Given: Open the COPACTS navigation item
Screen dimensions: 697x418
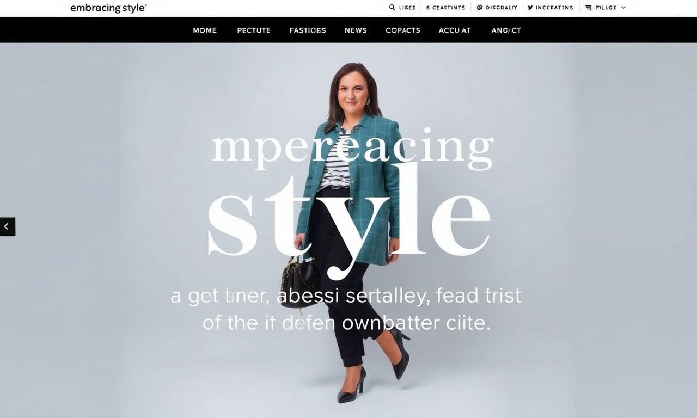Looking at the screenshot, I should click(x=403, y=30).
